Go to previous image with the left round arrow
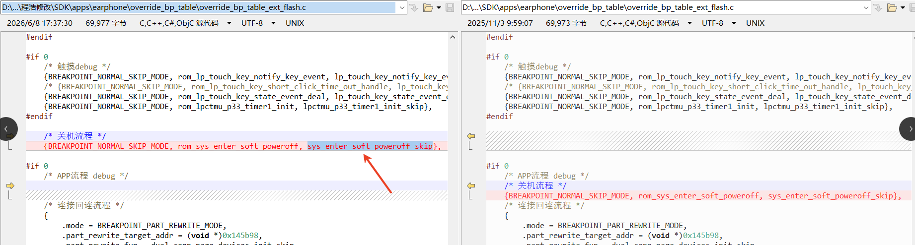 [7, 129]
